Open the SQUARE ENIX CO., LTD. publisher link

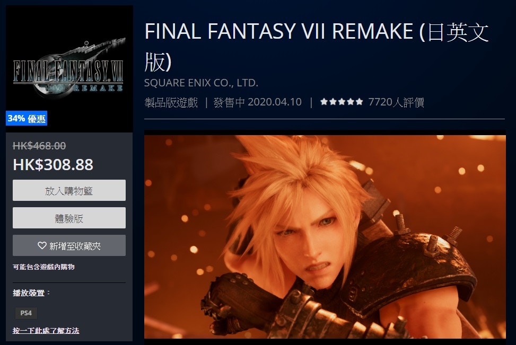coord(201,83)
